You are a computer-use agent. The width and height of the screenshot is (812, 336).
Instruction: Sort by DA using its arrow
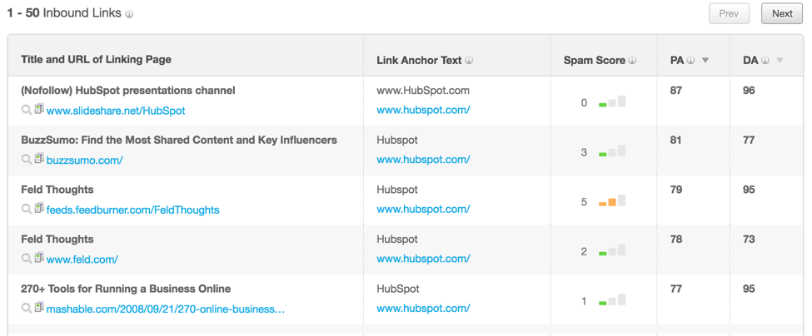click(x=780, y=61)
